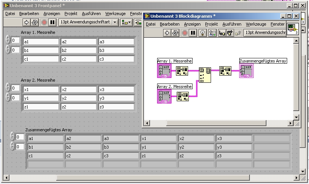
Task: Click row index stepper of Array 2
Action: 8,87
